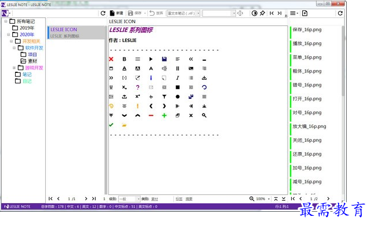This screenshot has height=228, width=370.
Task: Go to next page of note list
Action: coord(86,198)
